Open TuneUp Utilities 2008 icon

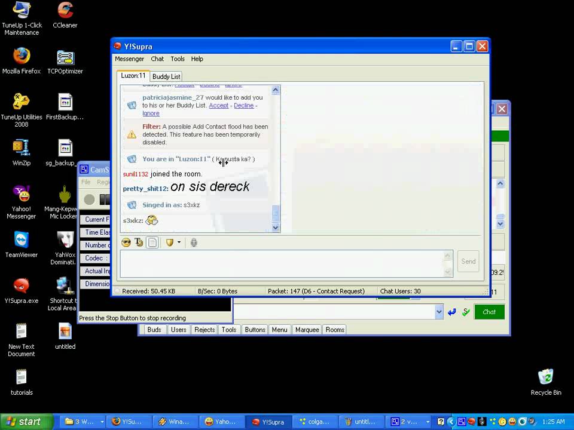[x=22, y=110]
